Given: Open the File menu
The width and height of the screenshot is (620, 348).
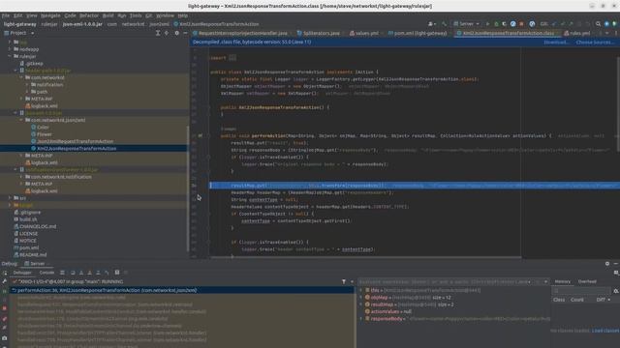Looking at the screenshot, I should coord(6,15).
